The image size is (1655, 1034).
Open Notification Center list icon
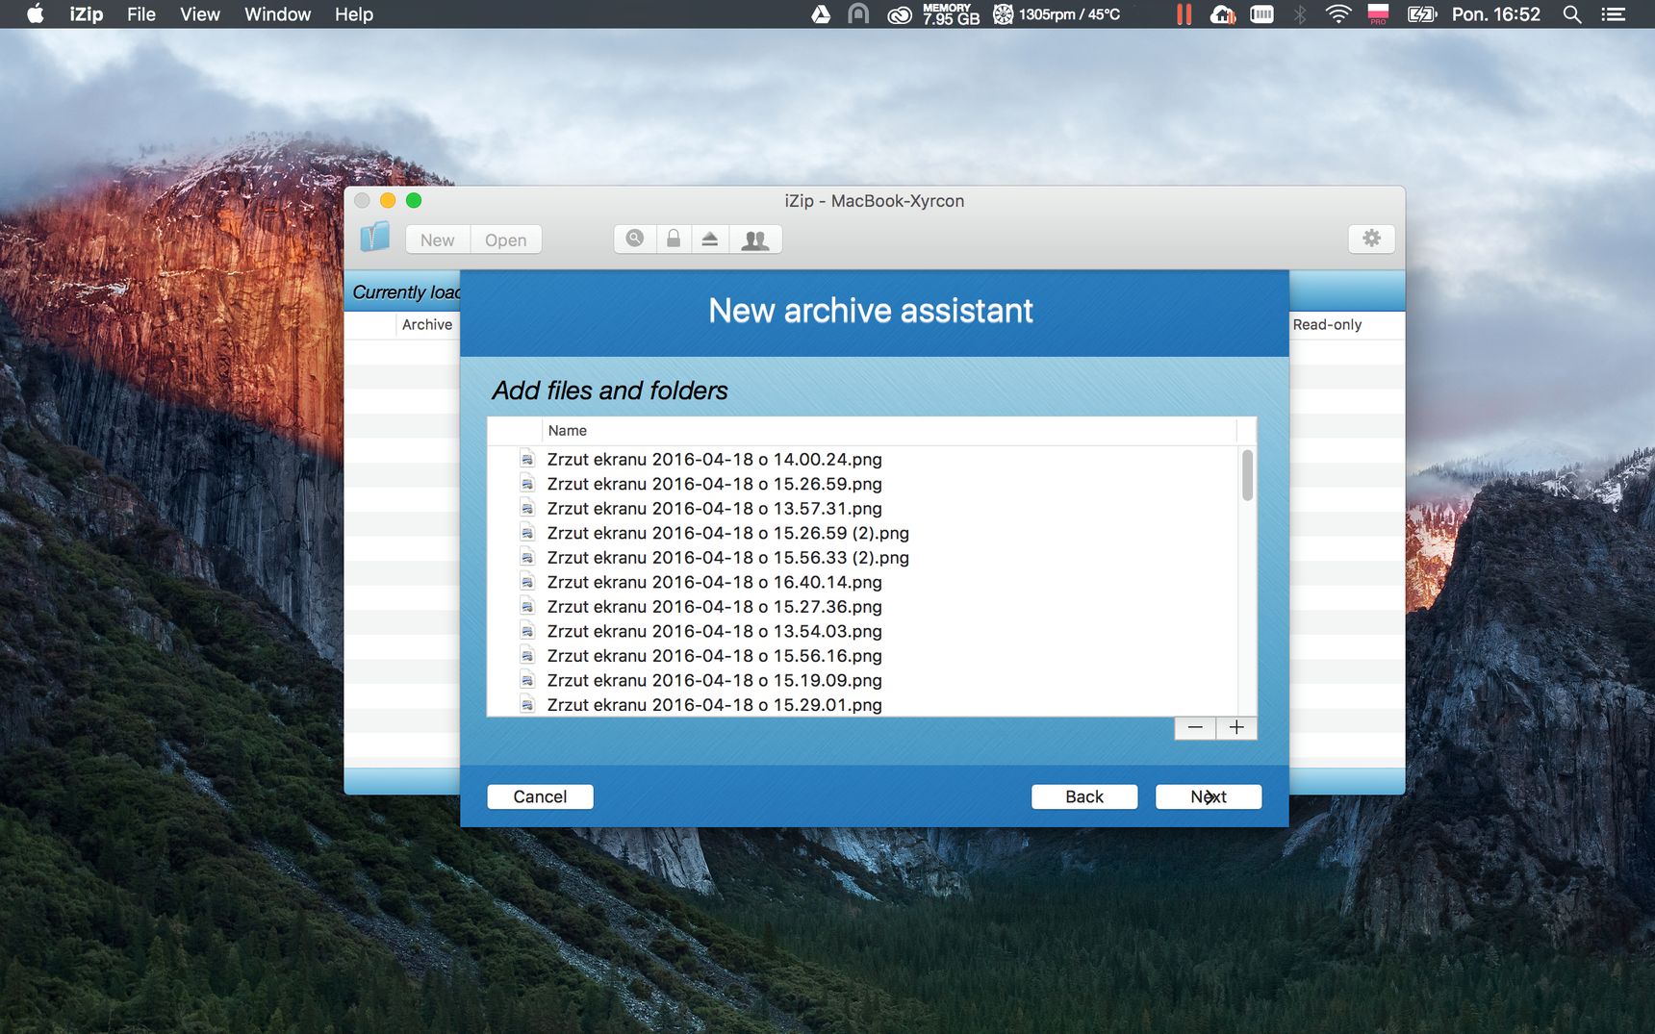pos(1613,14)
